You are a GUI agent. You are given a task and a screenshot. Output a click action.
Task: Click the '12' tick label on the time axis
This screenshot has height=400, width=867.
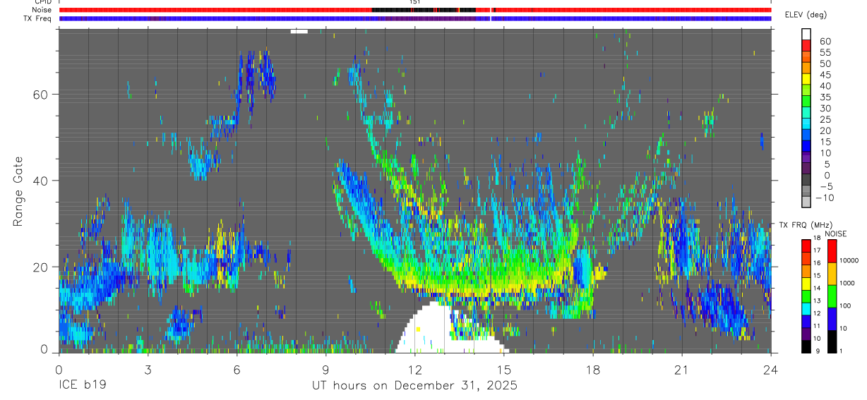point(415,370)
